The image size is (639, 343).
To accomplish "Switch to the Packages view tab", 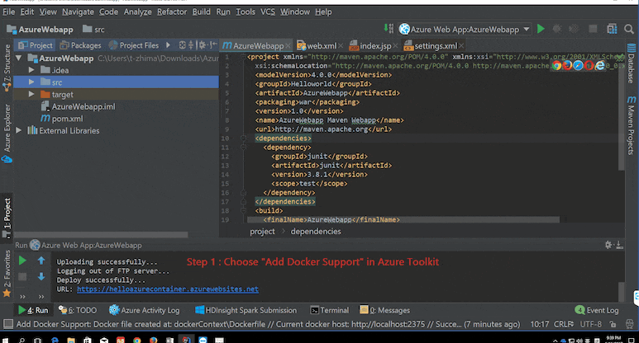I will (81, 45).
